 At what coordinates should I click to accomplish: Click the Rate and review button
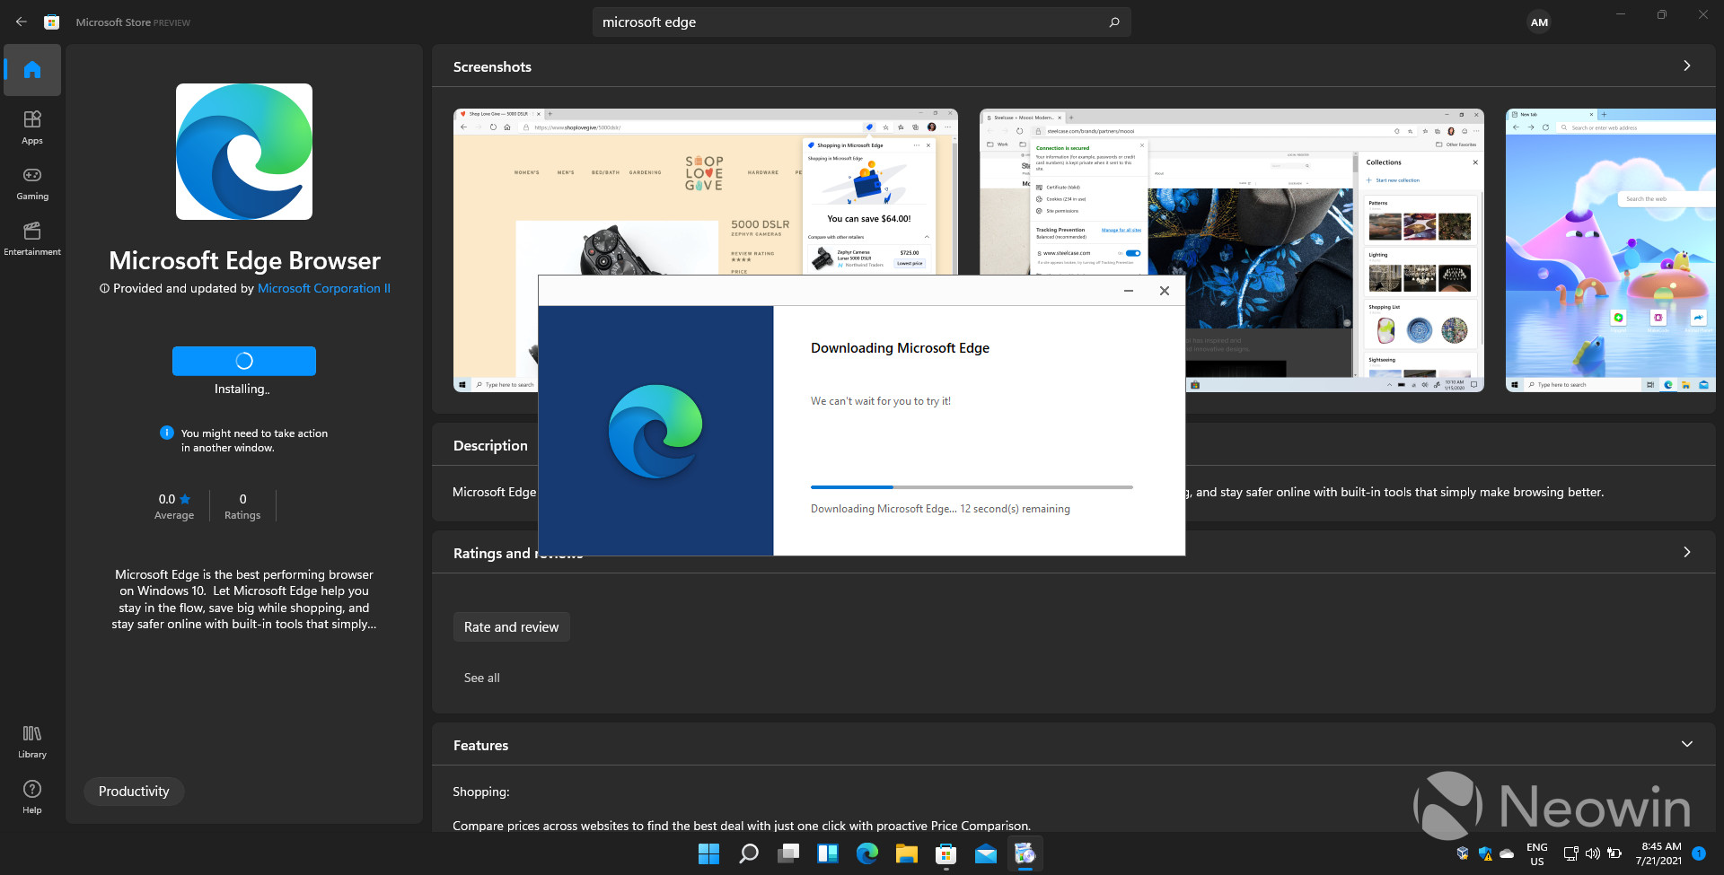point(511,626)
